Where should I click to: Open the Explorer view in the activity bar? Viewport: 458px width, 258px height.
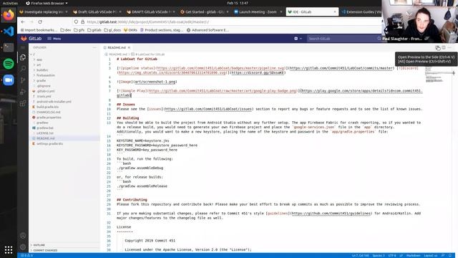point(23,57)
